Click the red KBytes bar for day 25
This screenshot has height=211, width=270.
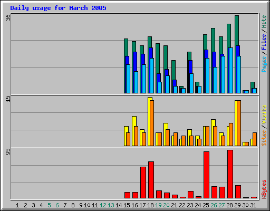point(206,175)
